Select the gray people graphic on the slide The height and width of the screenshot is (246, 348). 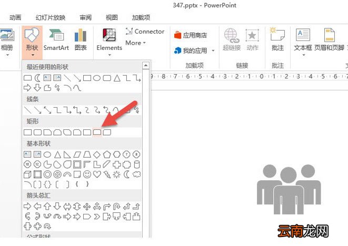(x=289, y=189)
